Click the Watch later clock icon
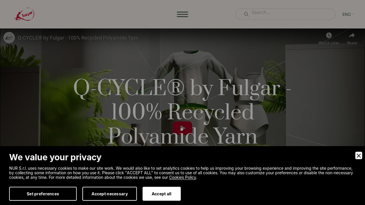 (x=328, y=36)
